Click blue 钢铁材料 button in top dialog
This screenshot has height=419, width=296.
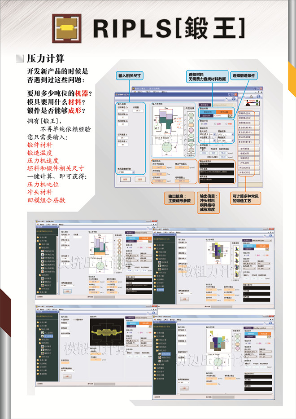[x=208, y=112]
